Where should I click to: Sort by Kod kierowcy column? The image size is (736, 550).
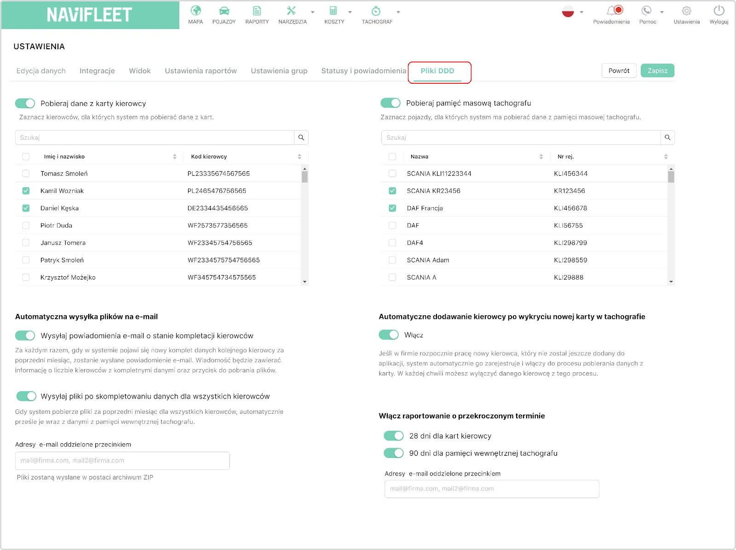[299, 156]
